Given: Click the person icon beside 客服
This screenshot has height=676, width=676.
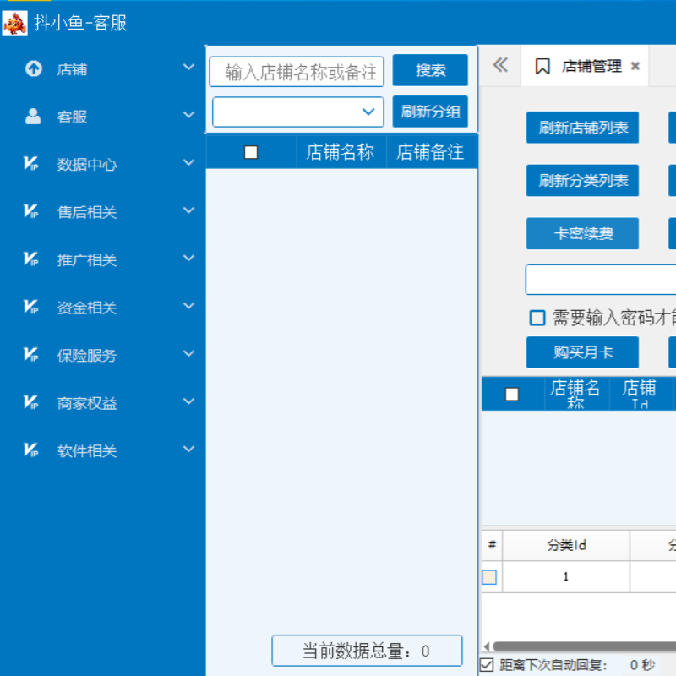Looking at the screenshot, I should pos(33,116).
